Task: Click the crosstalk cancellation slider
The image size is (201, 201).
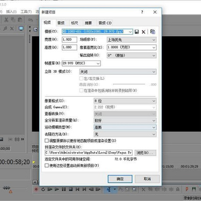Action: pyautogui.click(x=129, y=84)
